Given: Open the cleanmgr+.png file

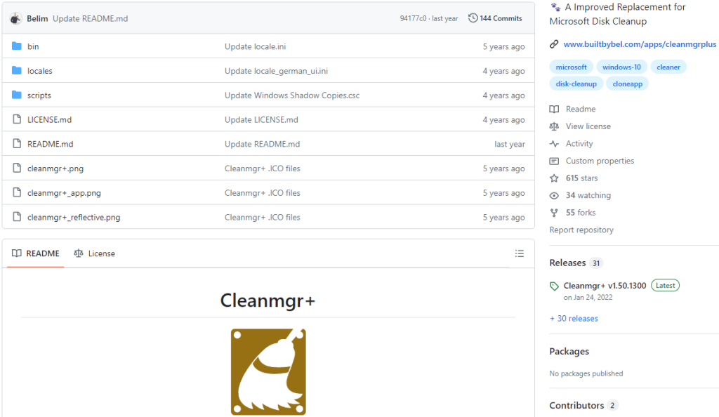Looking at the screenshot, I should pos(55,168).
